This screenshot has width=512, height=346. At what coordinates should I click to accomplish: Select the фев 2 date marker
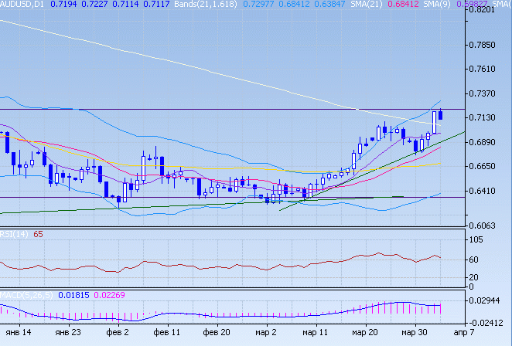coord(119,333)
